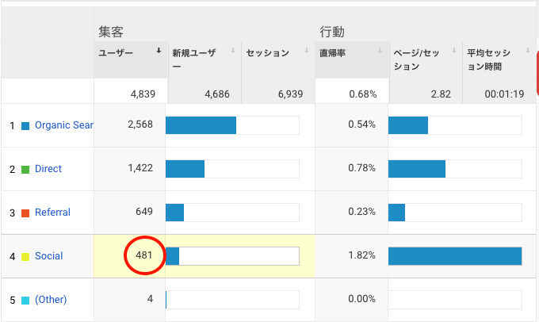Click Direct bounce rate 0.78%
539x322 pixels.
tap(361, 168)
